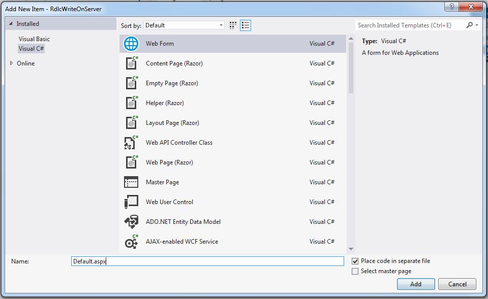Toggle Place code in separate file
The height and width of the screenshot is (299, 488).
coord(355,261)
